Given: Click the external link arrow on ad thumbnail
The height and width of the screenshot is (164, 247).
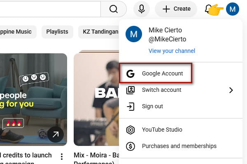Looking at the screenshot, I should point(56,134).
